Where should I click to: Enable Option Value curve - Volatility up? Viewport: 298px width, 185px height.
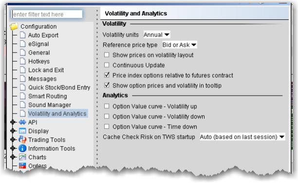point(107,106)
